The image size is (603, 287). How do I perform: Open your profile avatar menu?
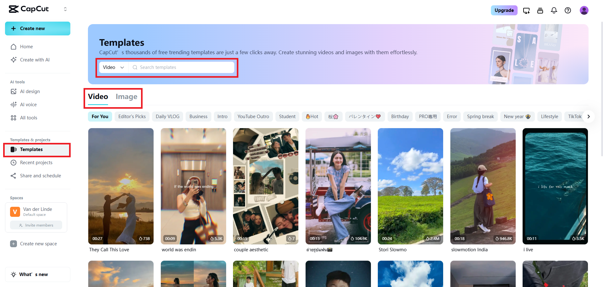(x=584, y=10)
